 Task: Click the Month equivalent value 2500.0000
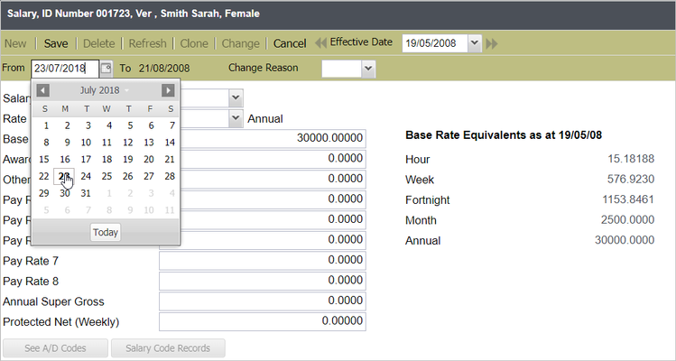tap(628, 219)
